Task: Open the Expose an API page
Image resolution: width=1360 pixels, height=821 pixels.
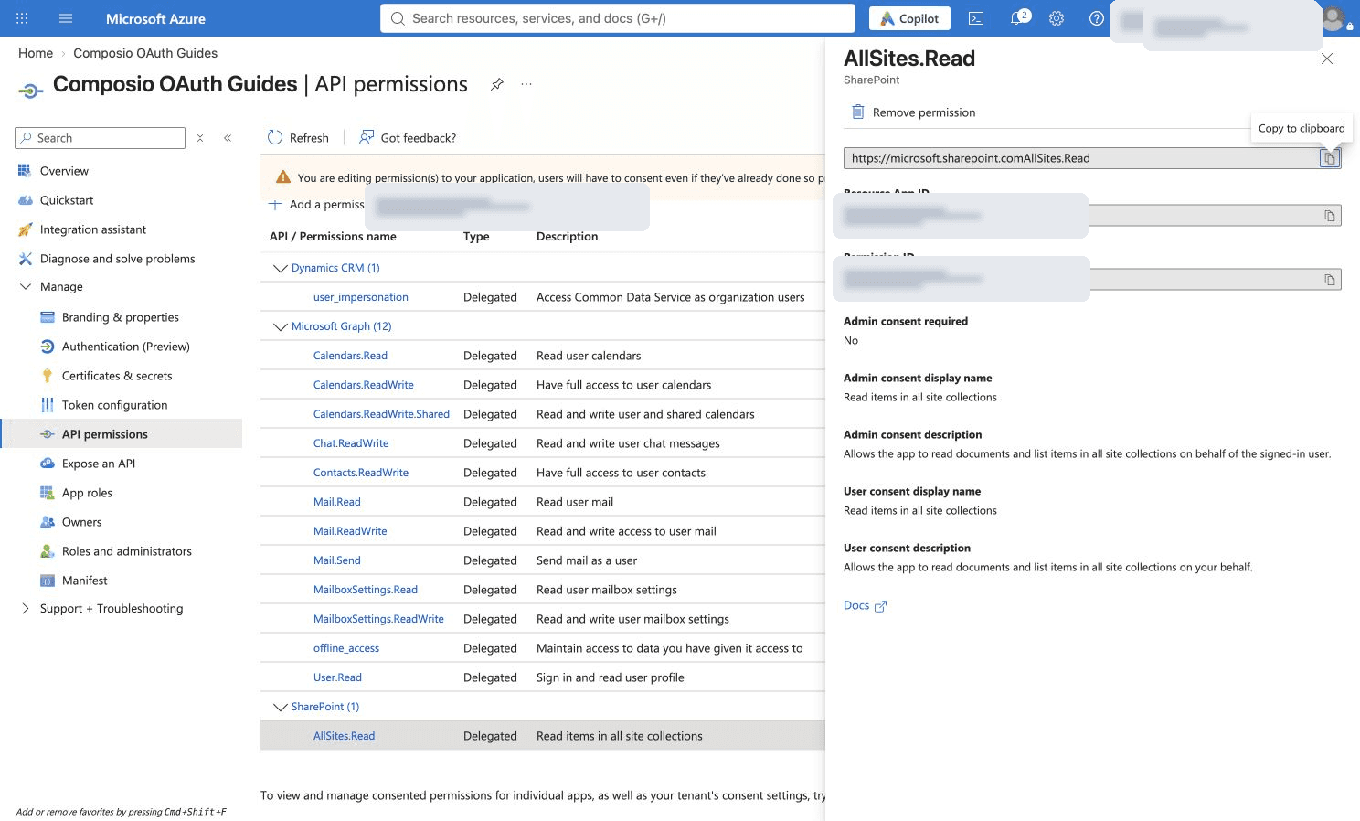Action: (99, 464)
